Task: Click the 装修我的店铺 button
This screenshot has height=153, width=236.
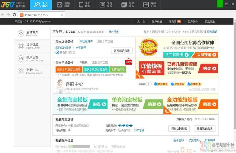Action: 122,50
